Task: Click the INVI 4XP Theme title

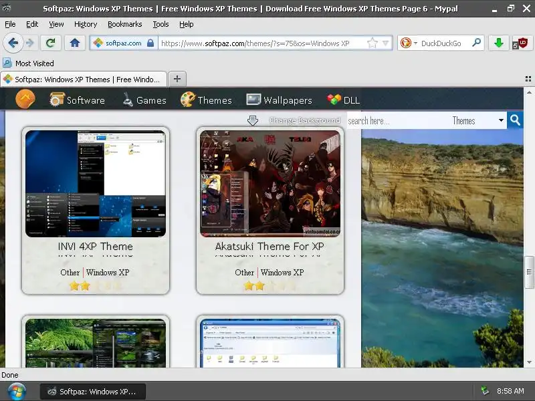Action: coord(96,246)
